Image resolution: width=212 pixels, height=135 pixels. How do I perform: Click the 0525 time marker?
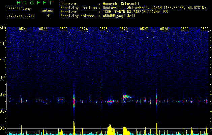103,29
